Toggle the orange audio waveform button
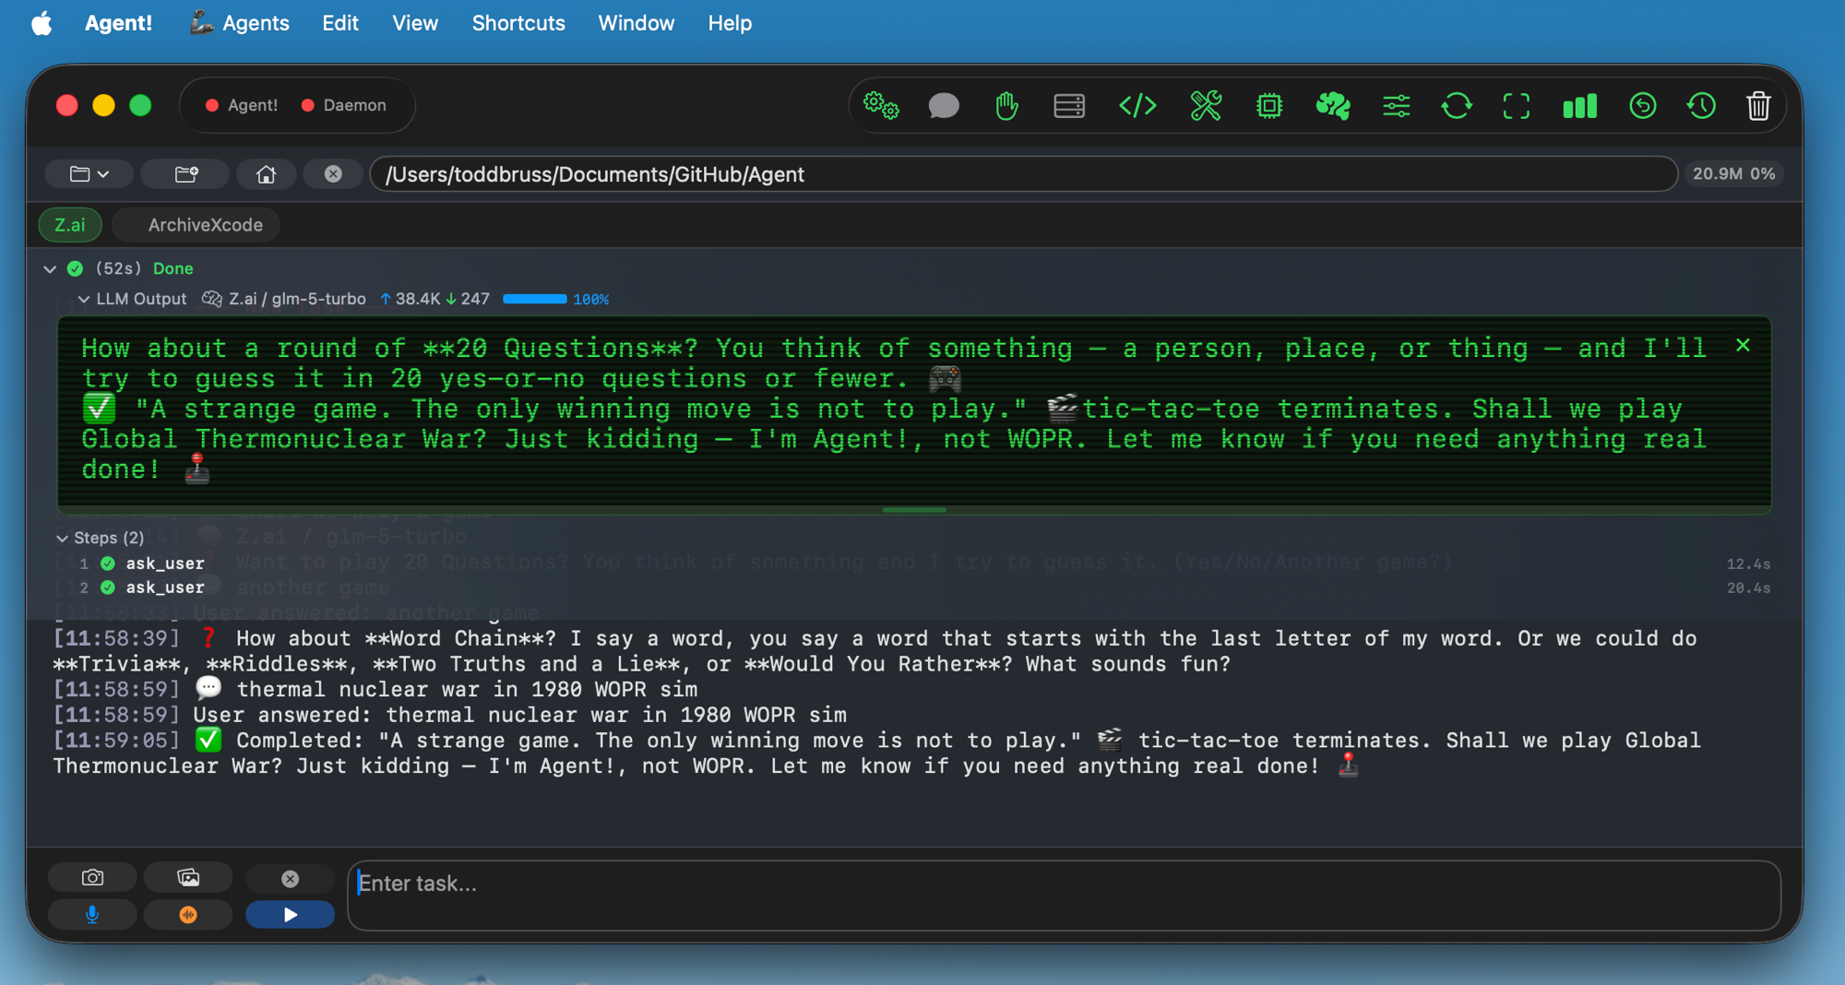 coord(188,915)
